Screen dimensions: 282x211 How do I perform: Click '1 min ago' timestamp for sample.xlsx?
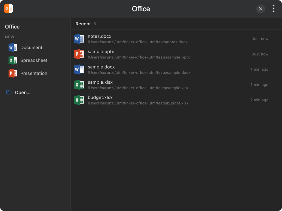pyautogui.click(x=259, y=84)
